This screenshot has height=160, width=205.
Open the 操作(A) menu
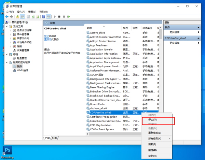click(21, 12)
